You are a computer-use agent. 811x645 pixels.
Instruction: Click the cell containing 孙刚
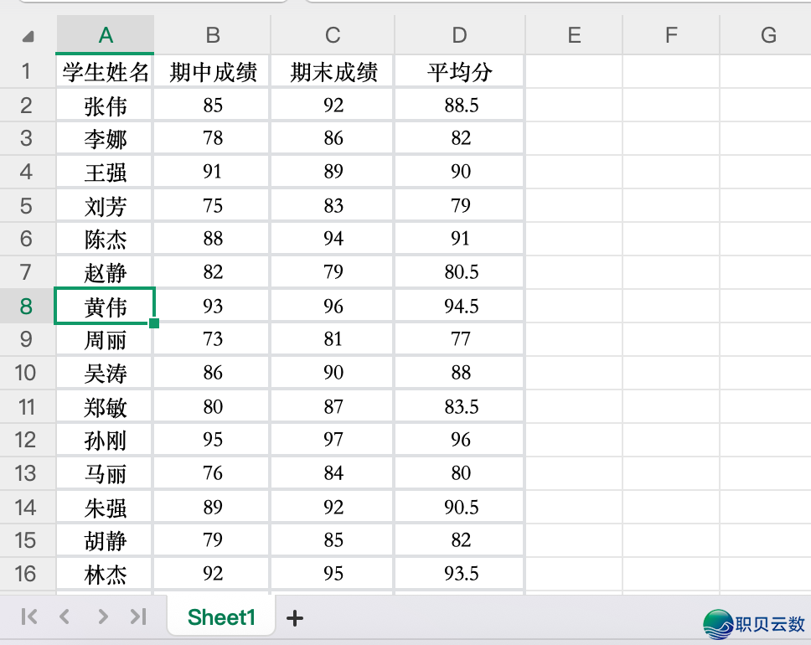(105, 440)
